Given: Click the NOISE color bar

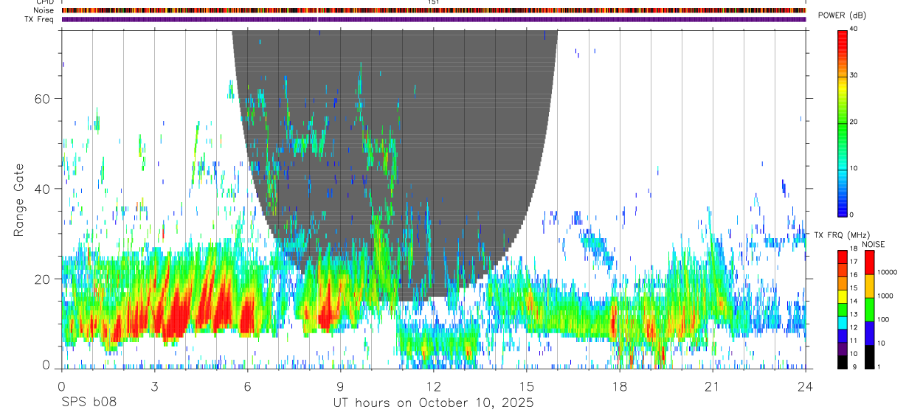Looking at the screenshot, I should coord(869,310).
